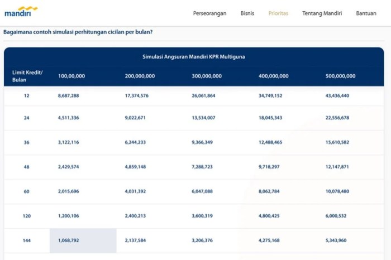
Task: Select the 60 month row label
Action: (x=26, y=191)
